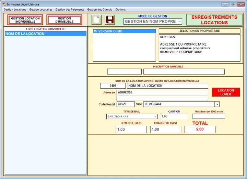247x179 pixels.
Task: Click the red Location Louer button
Action: (226, 92)
